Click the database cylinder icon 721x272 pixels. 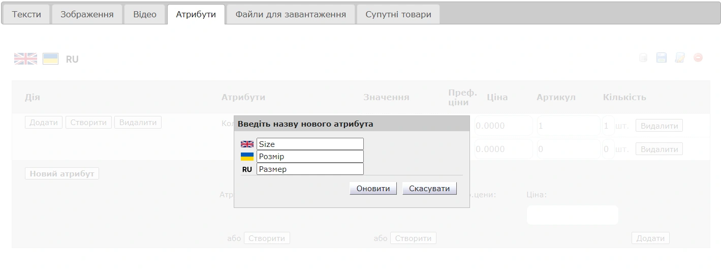643,58
